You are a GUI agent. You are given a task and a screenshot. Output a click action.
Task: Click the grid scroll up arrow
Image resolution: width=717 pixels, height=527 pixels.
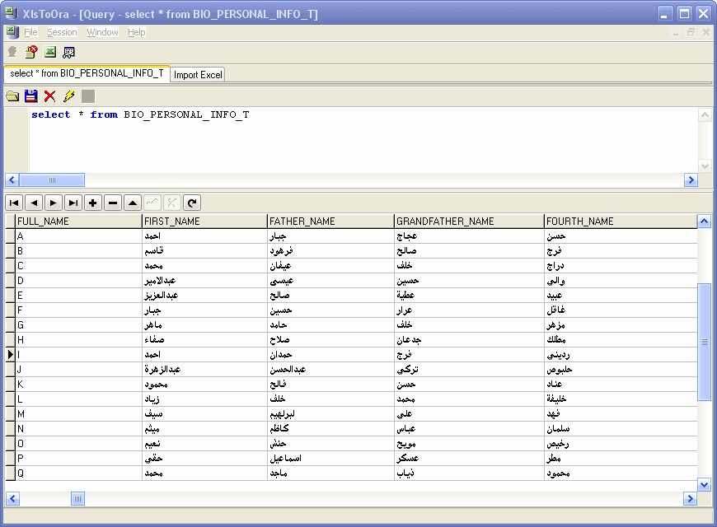pos(704,222)
